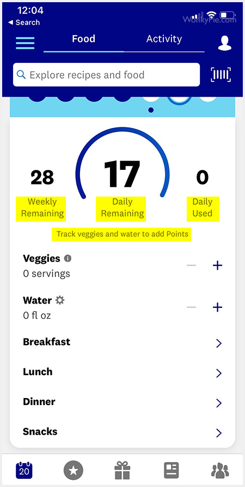Open the profile avatar icon
The width and height of the screenshot is (245, 487).
[224, 43]
